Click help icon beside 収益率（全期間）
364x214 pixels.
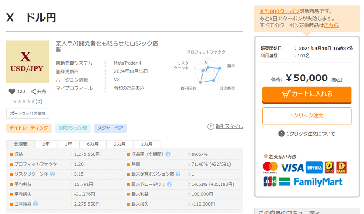[168, 154]
